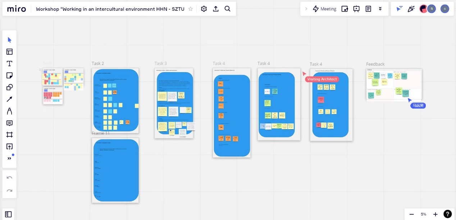Toggle the frames side panel
The width and height of the screenshot is (456, 220).
point(8,214)
